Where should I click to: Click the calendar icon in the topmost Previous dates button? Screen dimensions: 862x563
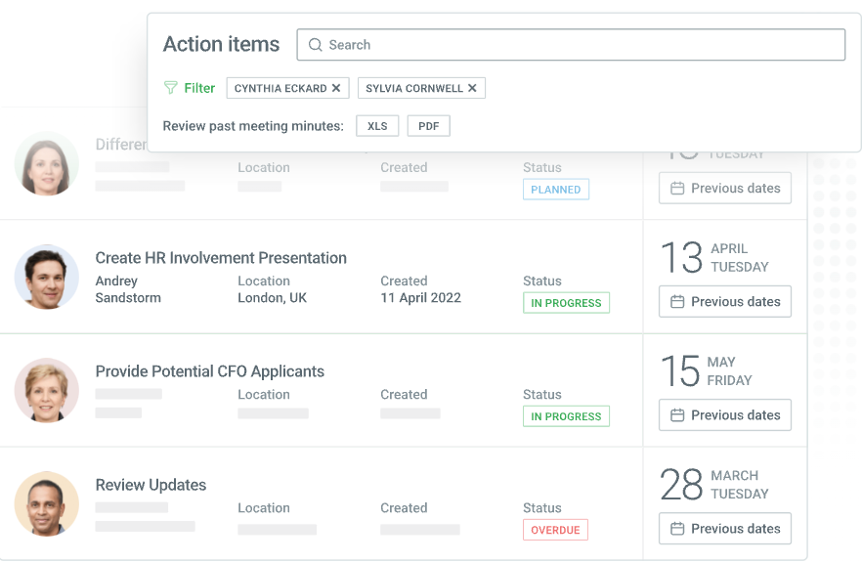[677, 189]
